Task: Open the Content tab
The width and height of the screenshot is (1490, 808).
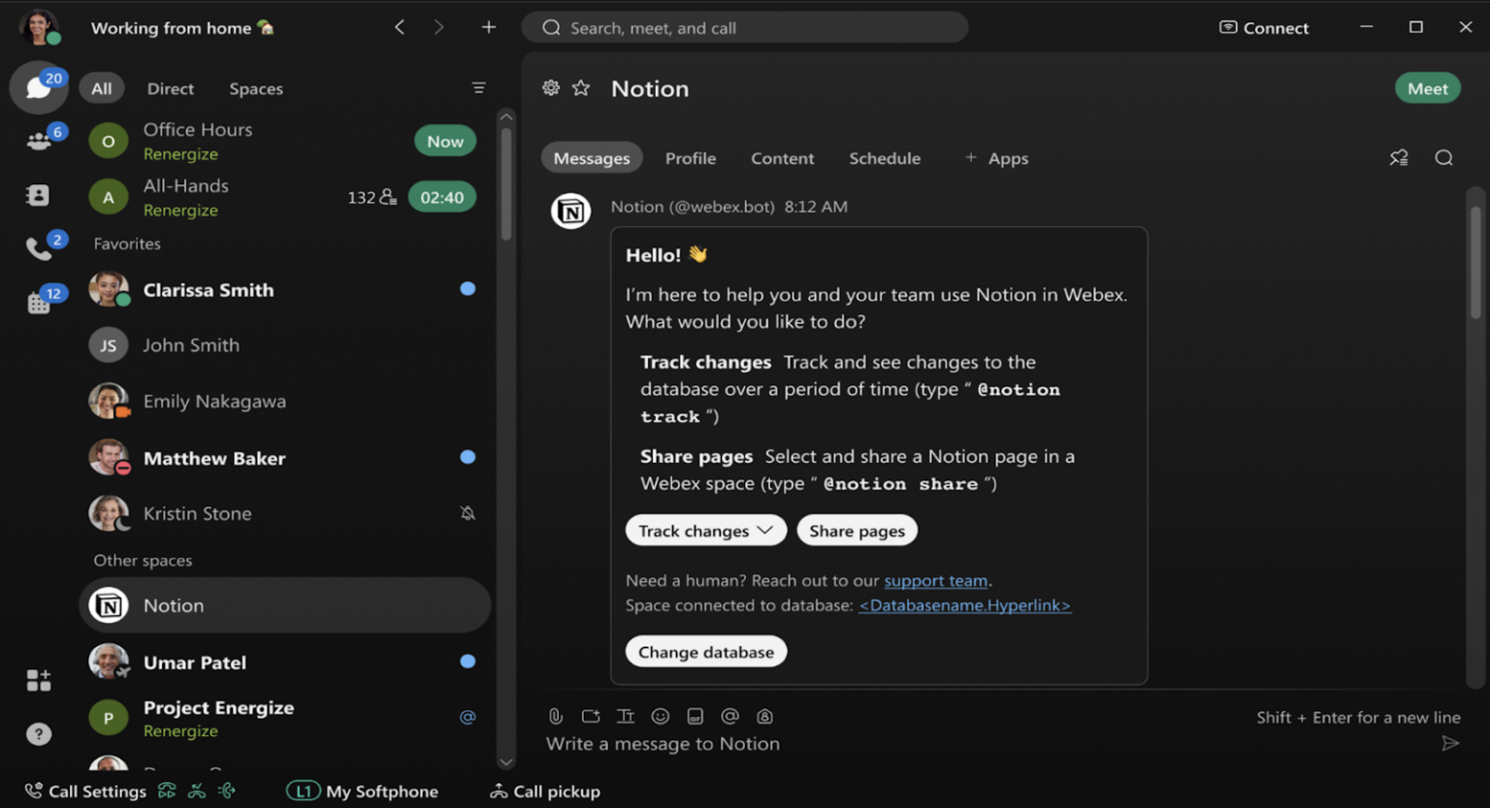Action: click(x=782, y=158)
